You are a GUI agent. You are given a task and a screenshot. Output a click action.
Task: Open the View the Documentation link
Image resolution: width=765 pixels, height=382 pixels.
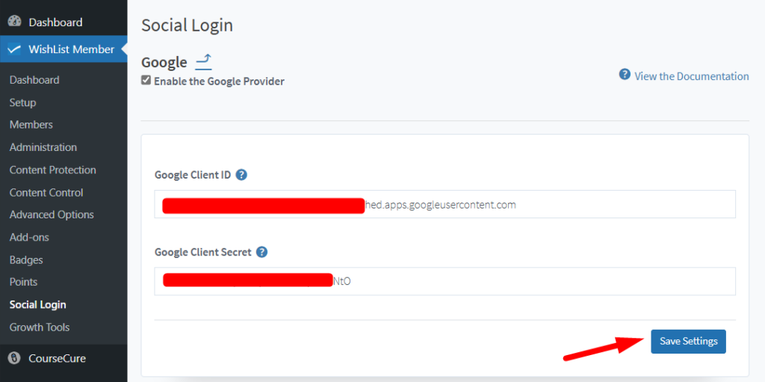(691, 76)
